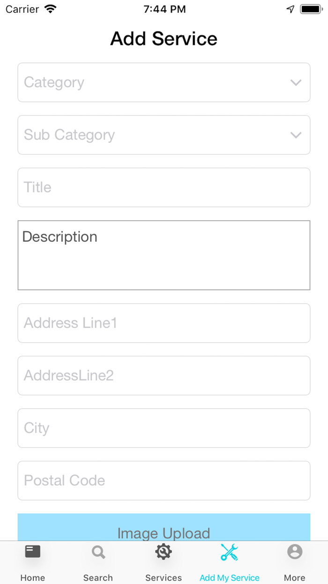Switch to the Search tab label

click(98, 578)
